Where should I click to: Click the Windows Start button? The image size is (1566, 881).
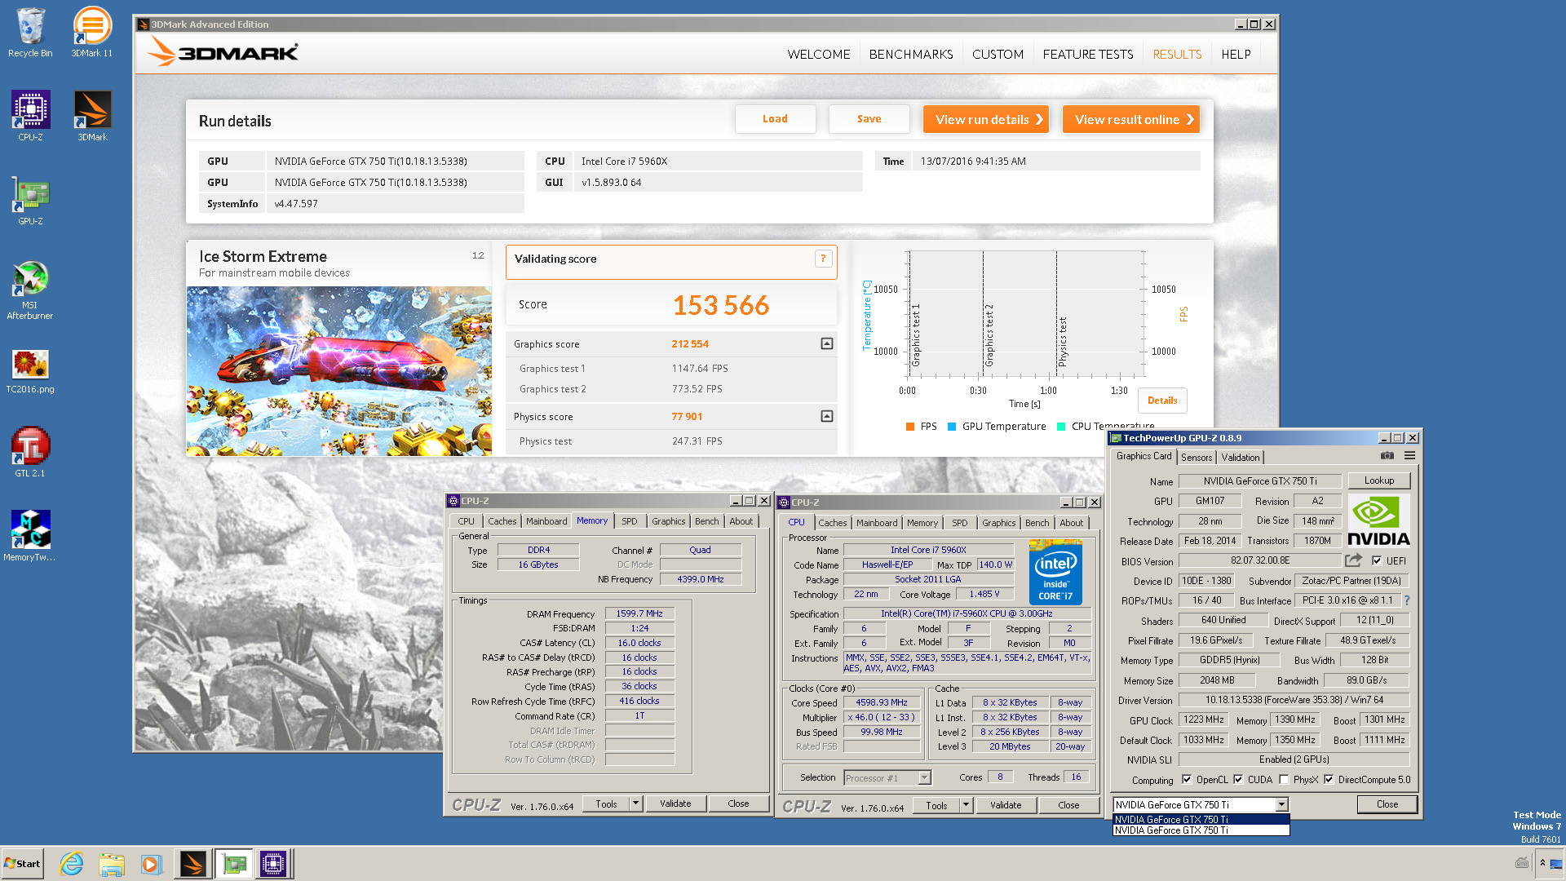click(22, 864)
